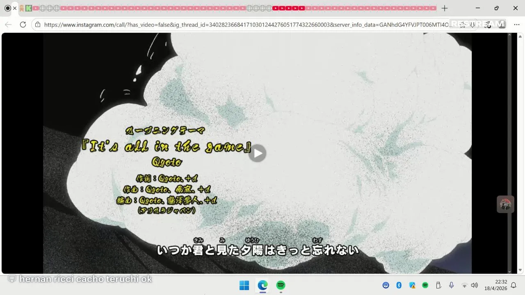Open a new browser tab
Image resolution: width=525 pixels, height=295 pixels.
(445, 8)
